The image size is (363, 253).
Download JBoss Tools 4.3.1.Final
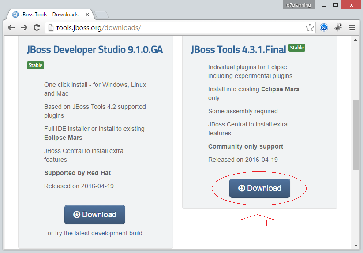click(259, 188)
